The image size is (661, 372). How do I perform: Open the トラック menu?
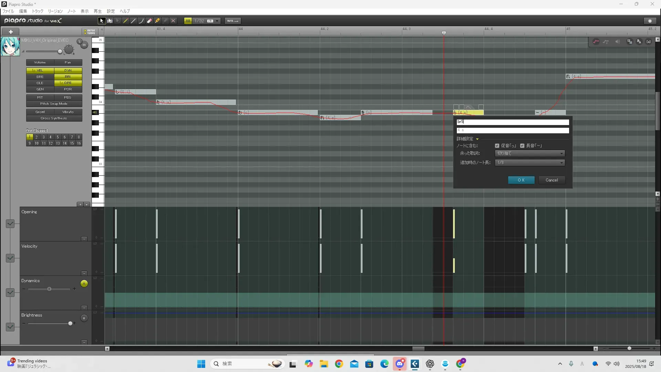click(x=38, y=11)
